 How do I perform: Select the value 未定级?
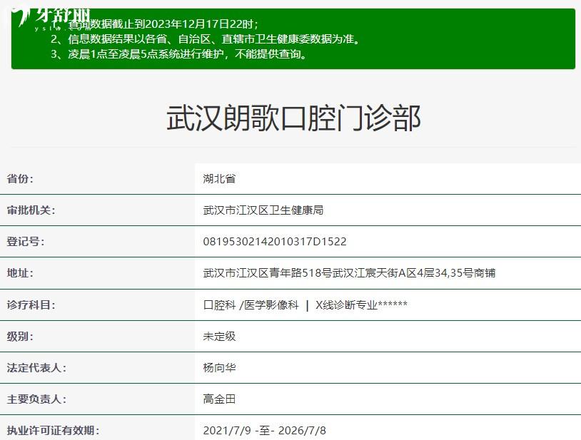point(219,337)
